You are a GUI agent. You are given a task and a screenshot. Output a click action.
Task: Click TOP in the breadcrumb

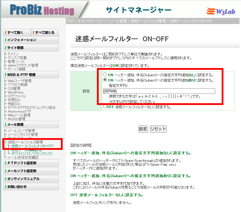(70, 21)
